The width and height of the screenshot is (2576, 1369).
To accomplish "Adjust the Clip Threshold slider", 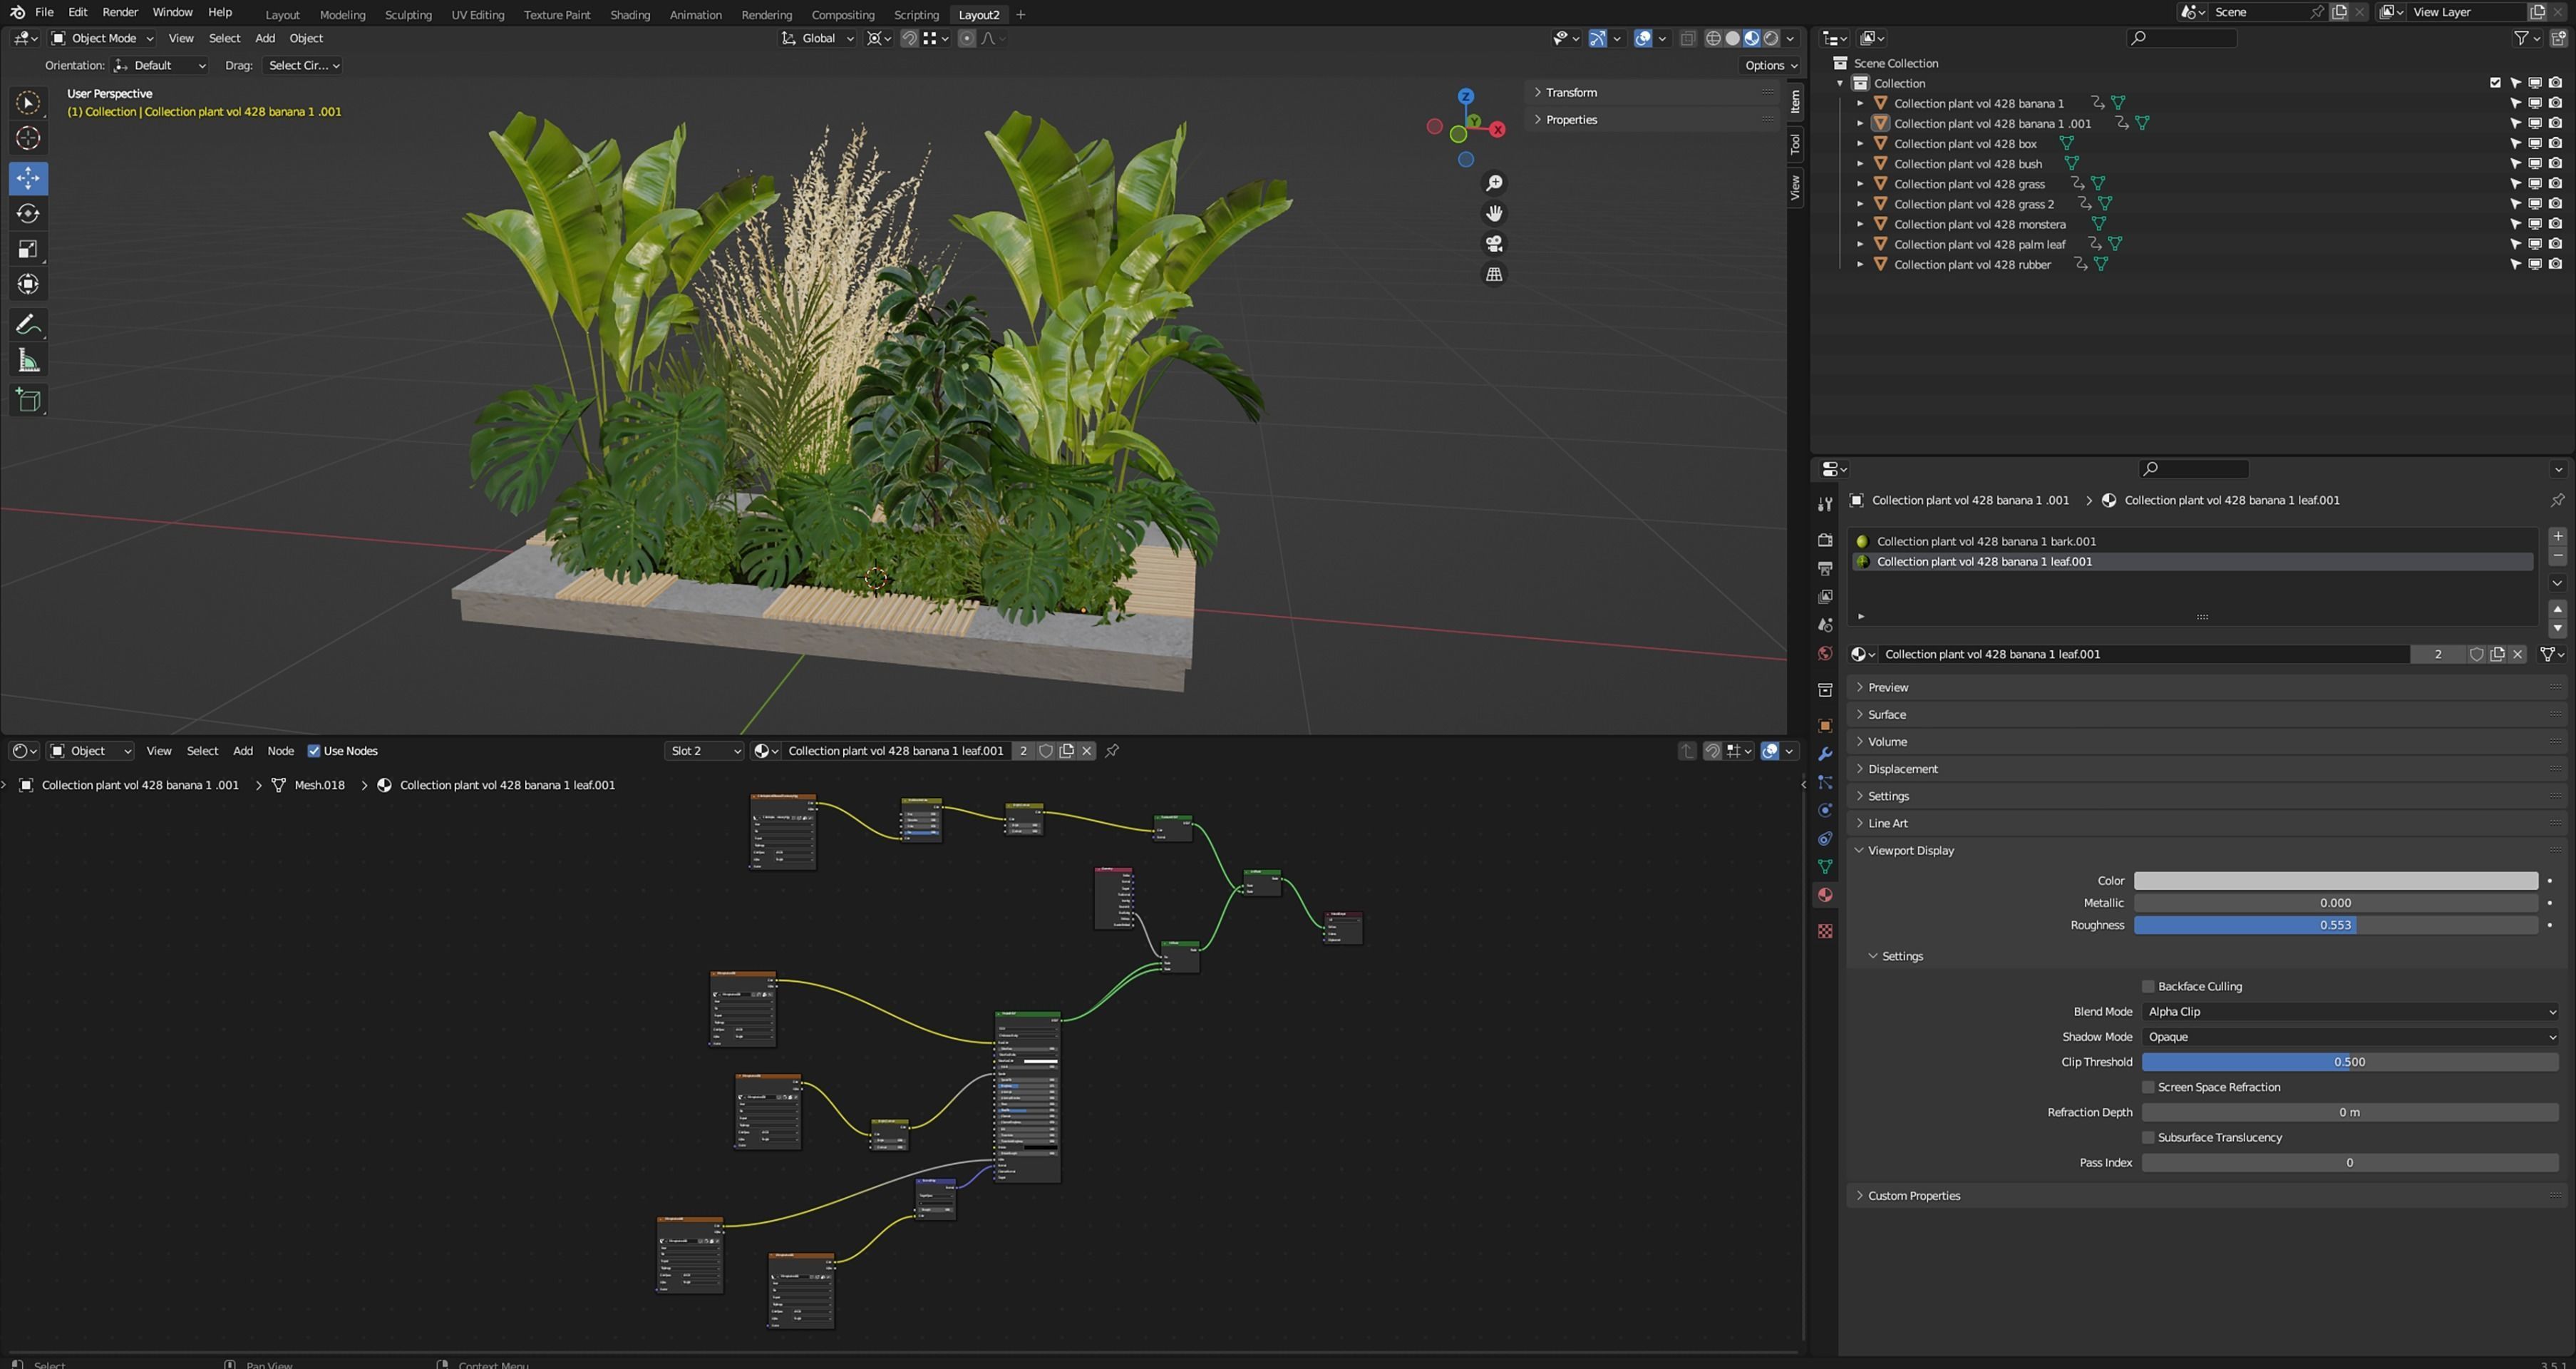I will pyautogui.click(x=2349, y=1062).
